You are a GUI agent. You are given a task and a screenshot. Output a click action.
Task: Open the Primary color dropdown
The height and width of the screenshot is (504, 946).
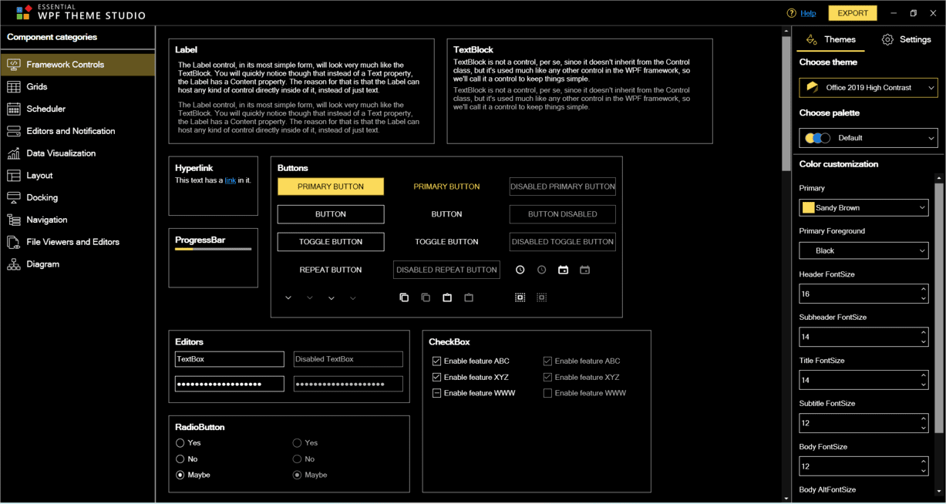863,207
